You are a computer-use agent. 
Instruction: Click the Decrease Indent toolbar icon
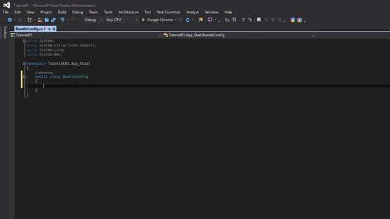click(227, 20)
